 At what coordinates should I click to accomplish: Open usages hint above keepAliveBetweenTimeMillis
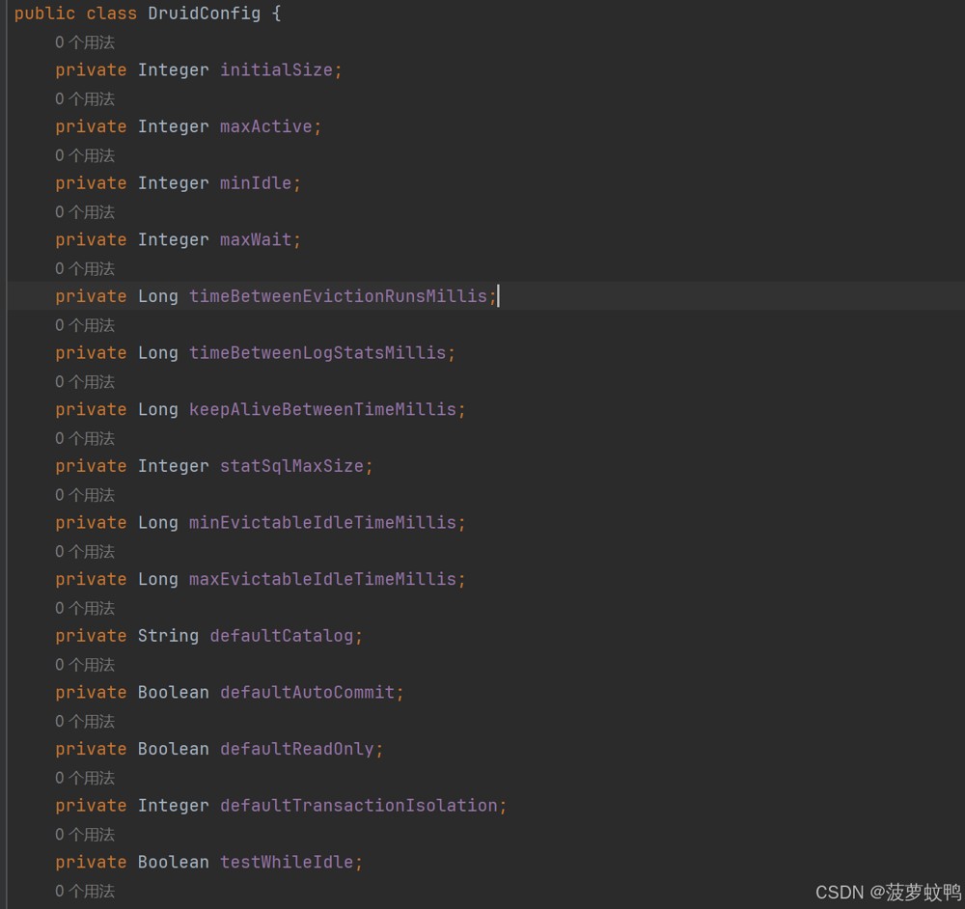coord(85,382)
